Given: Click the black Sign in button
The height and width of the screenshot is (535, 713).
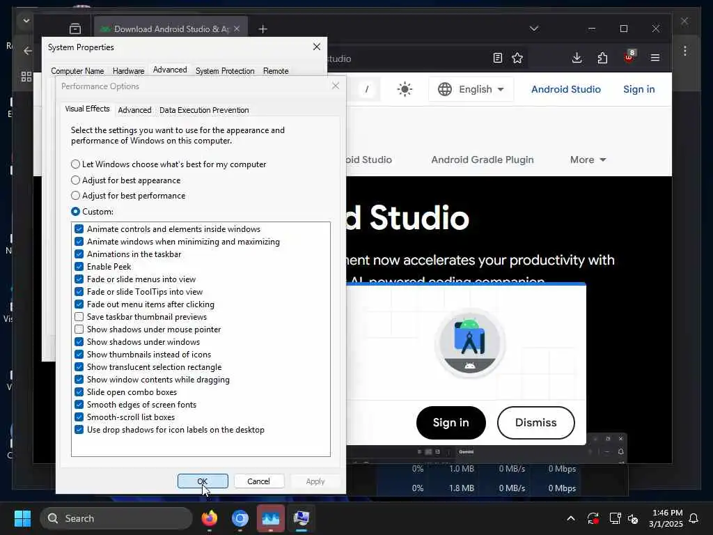Looking at the screenshot, I should [450, 423].
